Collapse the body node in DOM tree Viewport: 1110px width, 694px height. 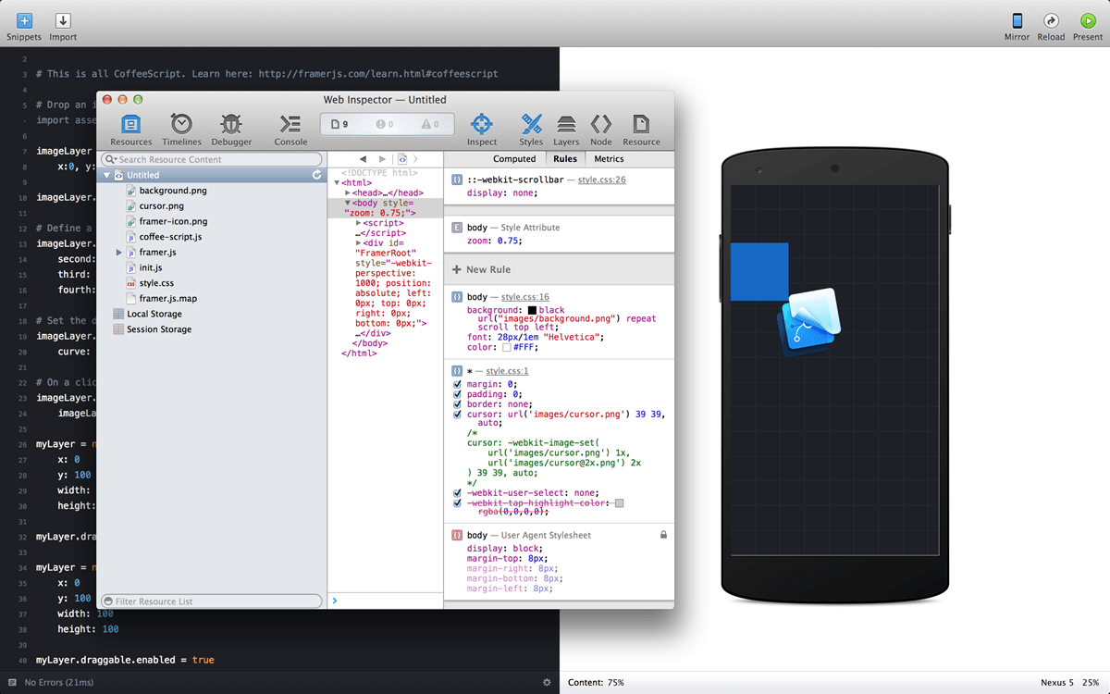click(x=348, y=203)
